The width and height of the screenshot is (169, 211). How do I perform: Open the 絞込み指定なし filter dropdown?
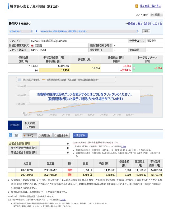pyautogui.click(x=21, y=31)
